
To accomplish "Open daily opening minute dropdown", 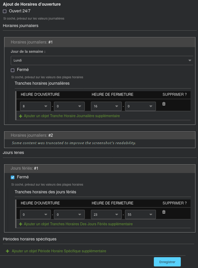I will pos(69,106).
